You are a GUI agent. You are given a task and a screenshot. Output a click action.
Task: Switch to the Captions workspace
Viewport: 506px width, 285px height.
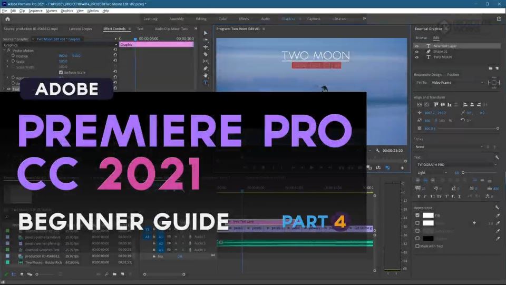tap(313, 18)
